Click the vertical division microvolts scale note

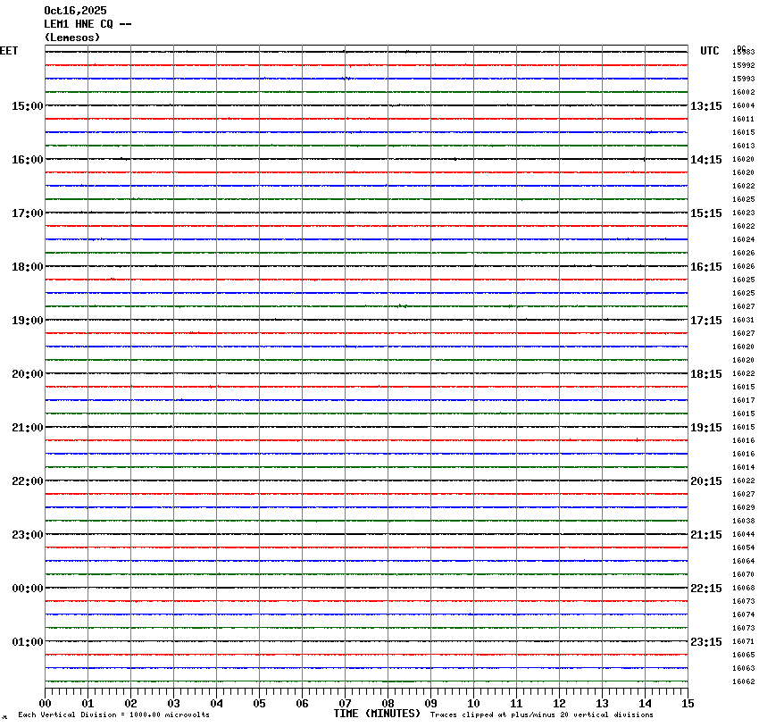point(113,715)
